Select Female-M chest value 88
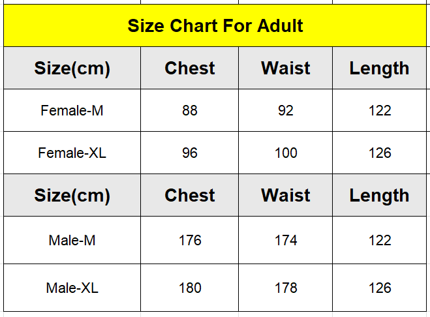430x317 pixels. 189,110
